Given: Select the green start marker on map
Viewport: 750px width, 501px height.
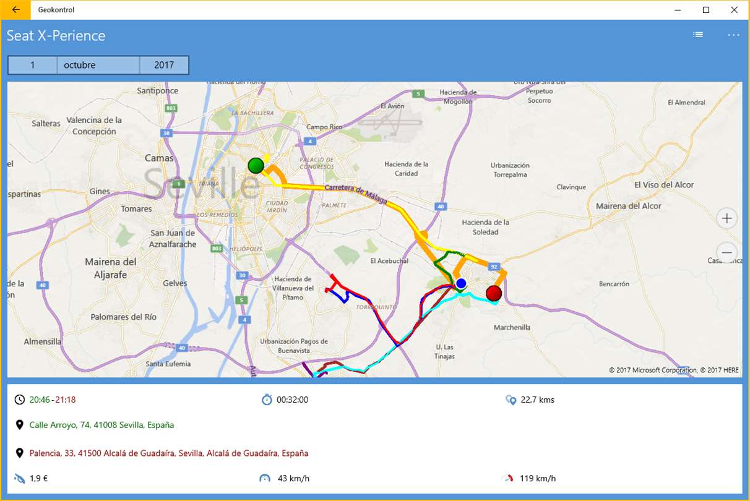Looking at the screenshot, I should pos(256,166).
